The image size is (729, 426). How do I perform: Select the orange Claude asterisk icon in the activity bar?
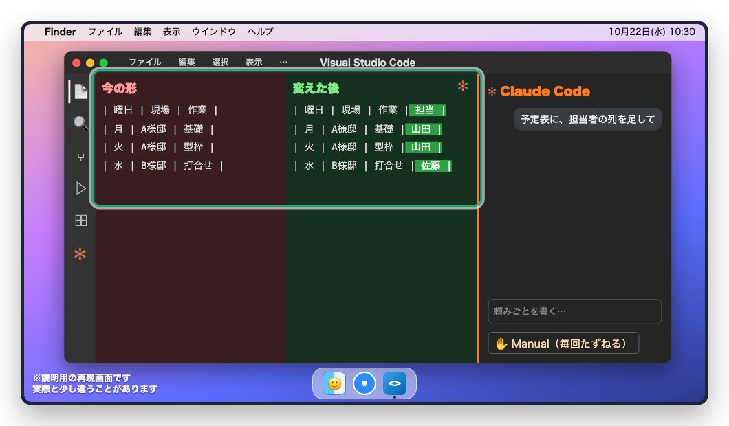point(80,254)
